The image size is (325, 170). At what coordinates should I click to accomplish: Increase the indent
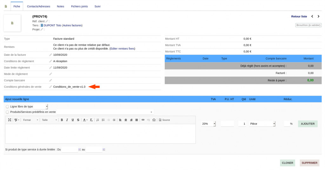click(114, 120)
